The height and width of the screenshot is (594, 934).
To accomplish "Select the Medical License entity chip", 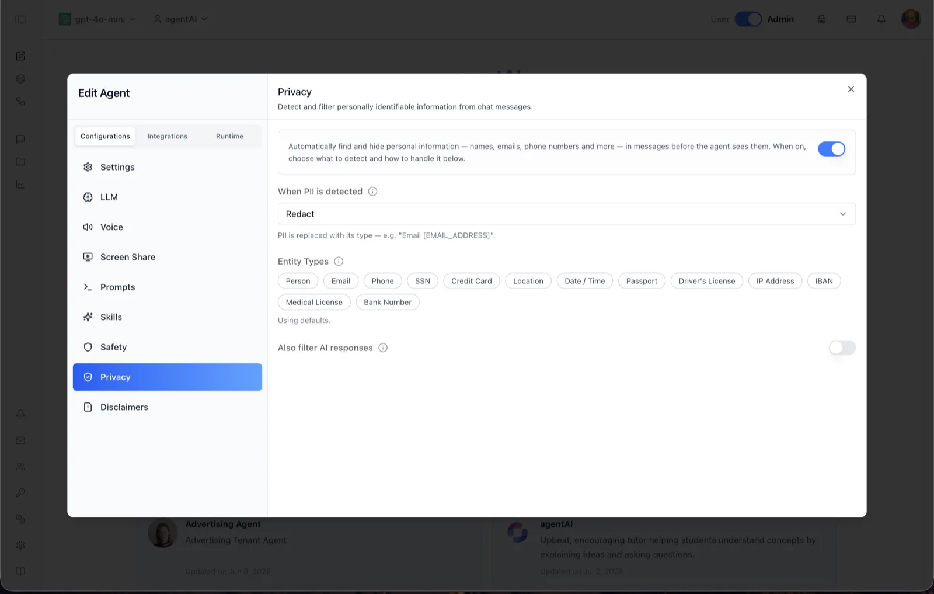I will 314,303.
